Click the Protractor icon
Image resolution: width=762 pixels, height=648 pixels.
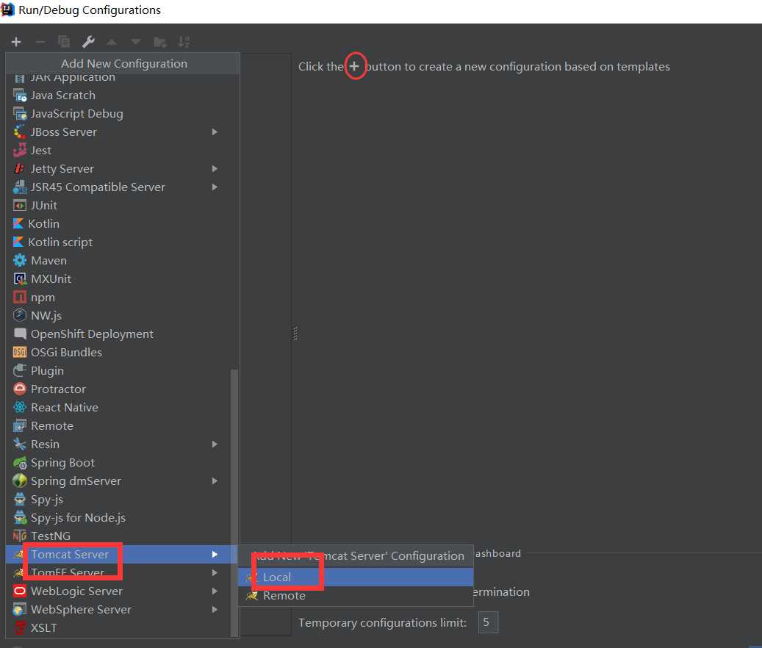tap(19, 389)
